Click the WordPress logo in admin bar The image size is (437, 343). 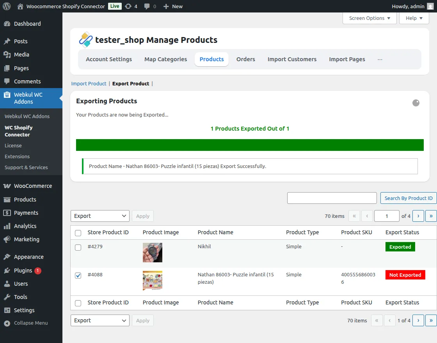tap(7, 6)
